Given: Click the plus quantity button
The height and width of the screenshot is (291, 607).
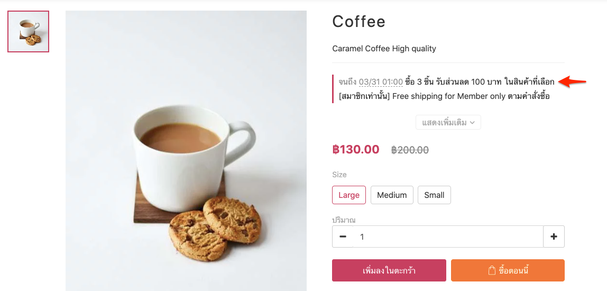Looking at the screenshot, I should pyautogui.click(x=554, y=237).
